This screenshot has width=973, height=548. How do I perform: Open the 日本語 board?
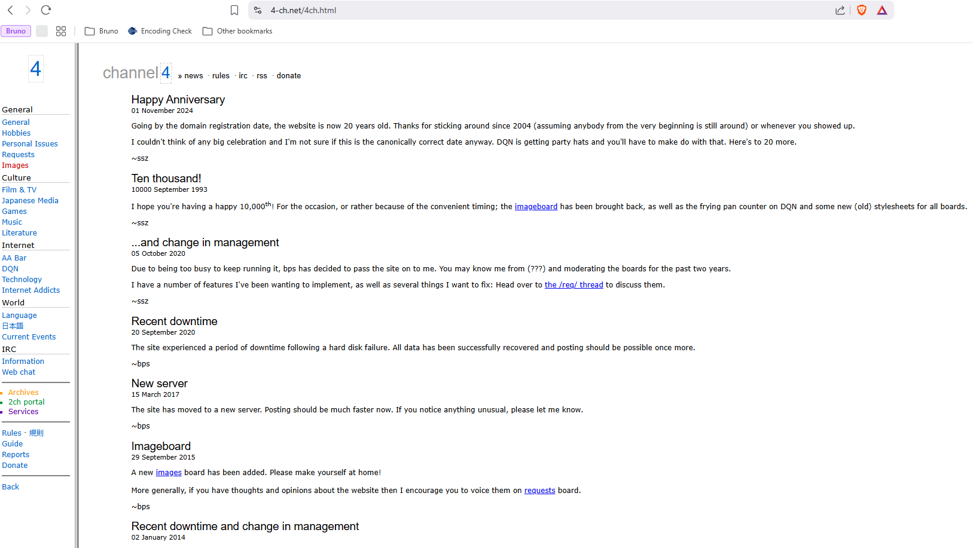pyautogui.click(x=13, y=326)
